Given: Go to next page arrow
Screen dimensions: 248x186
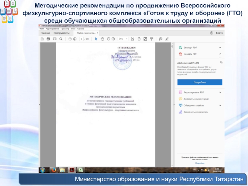Looking at the screenshot, I should (75, 39).
